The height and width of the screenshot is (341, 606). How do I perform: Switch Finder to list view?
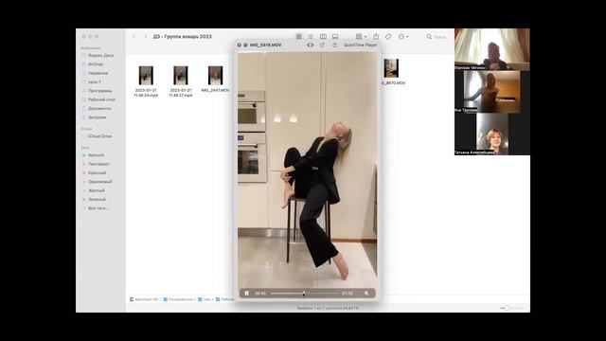point(311,36)
